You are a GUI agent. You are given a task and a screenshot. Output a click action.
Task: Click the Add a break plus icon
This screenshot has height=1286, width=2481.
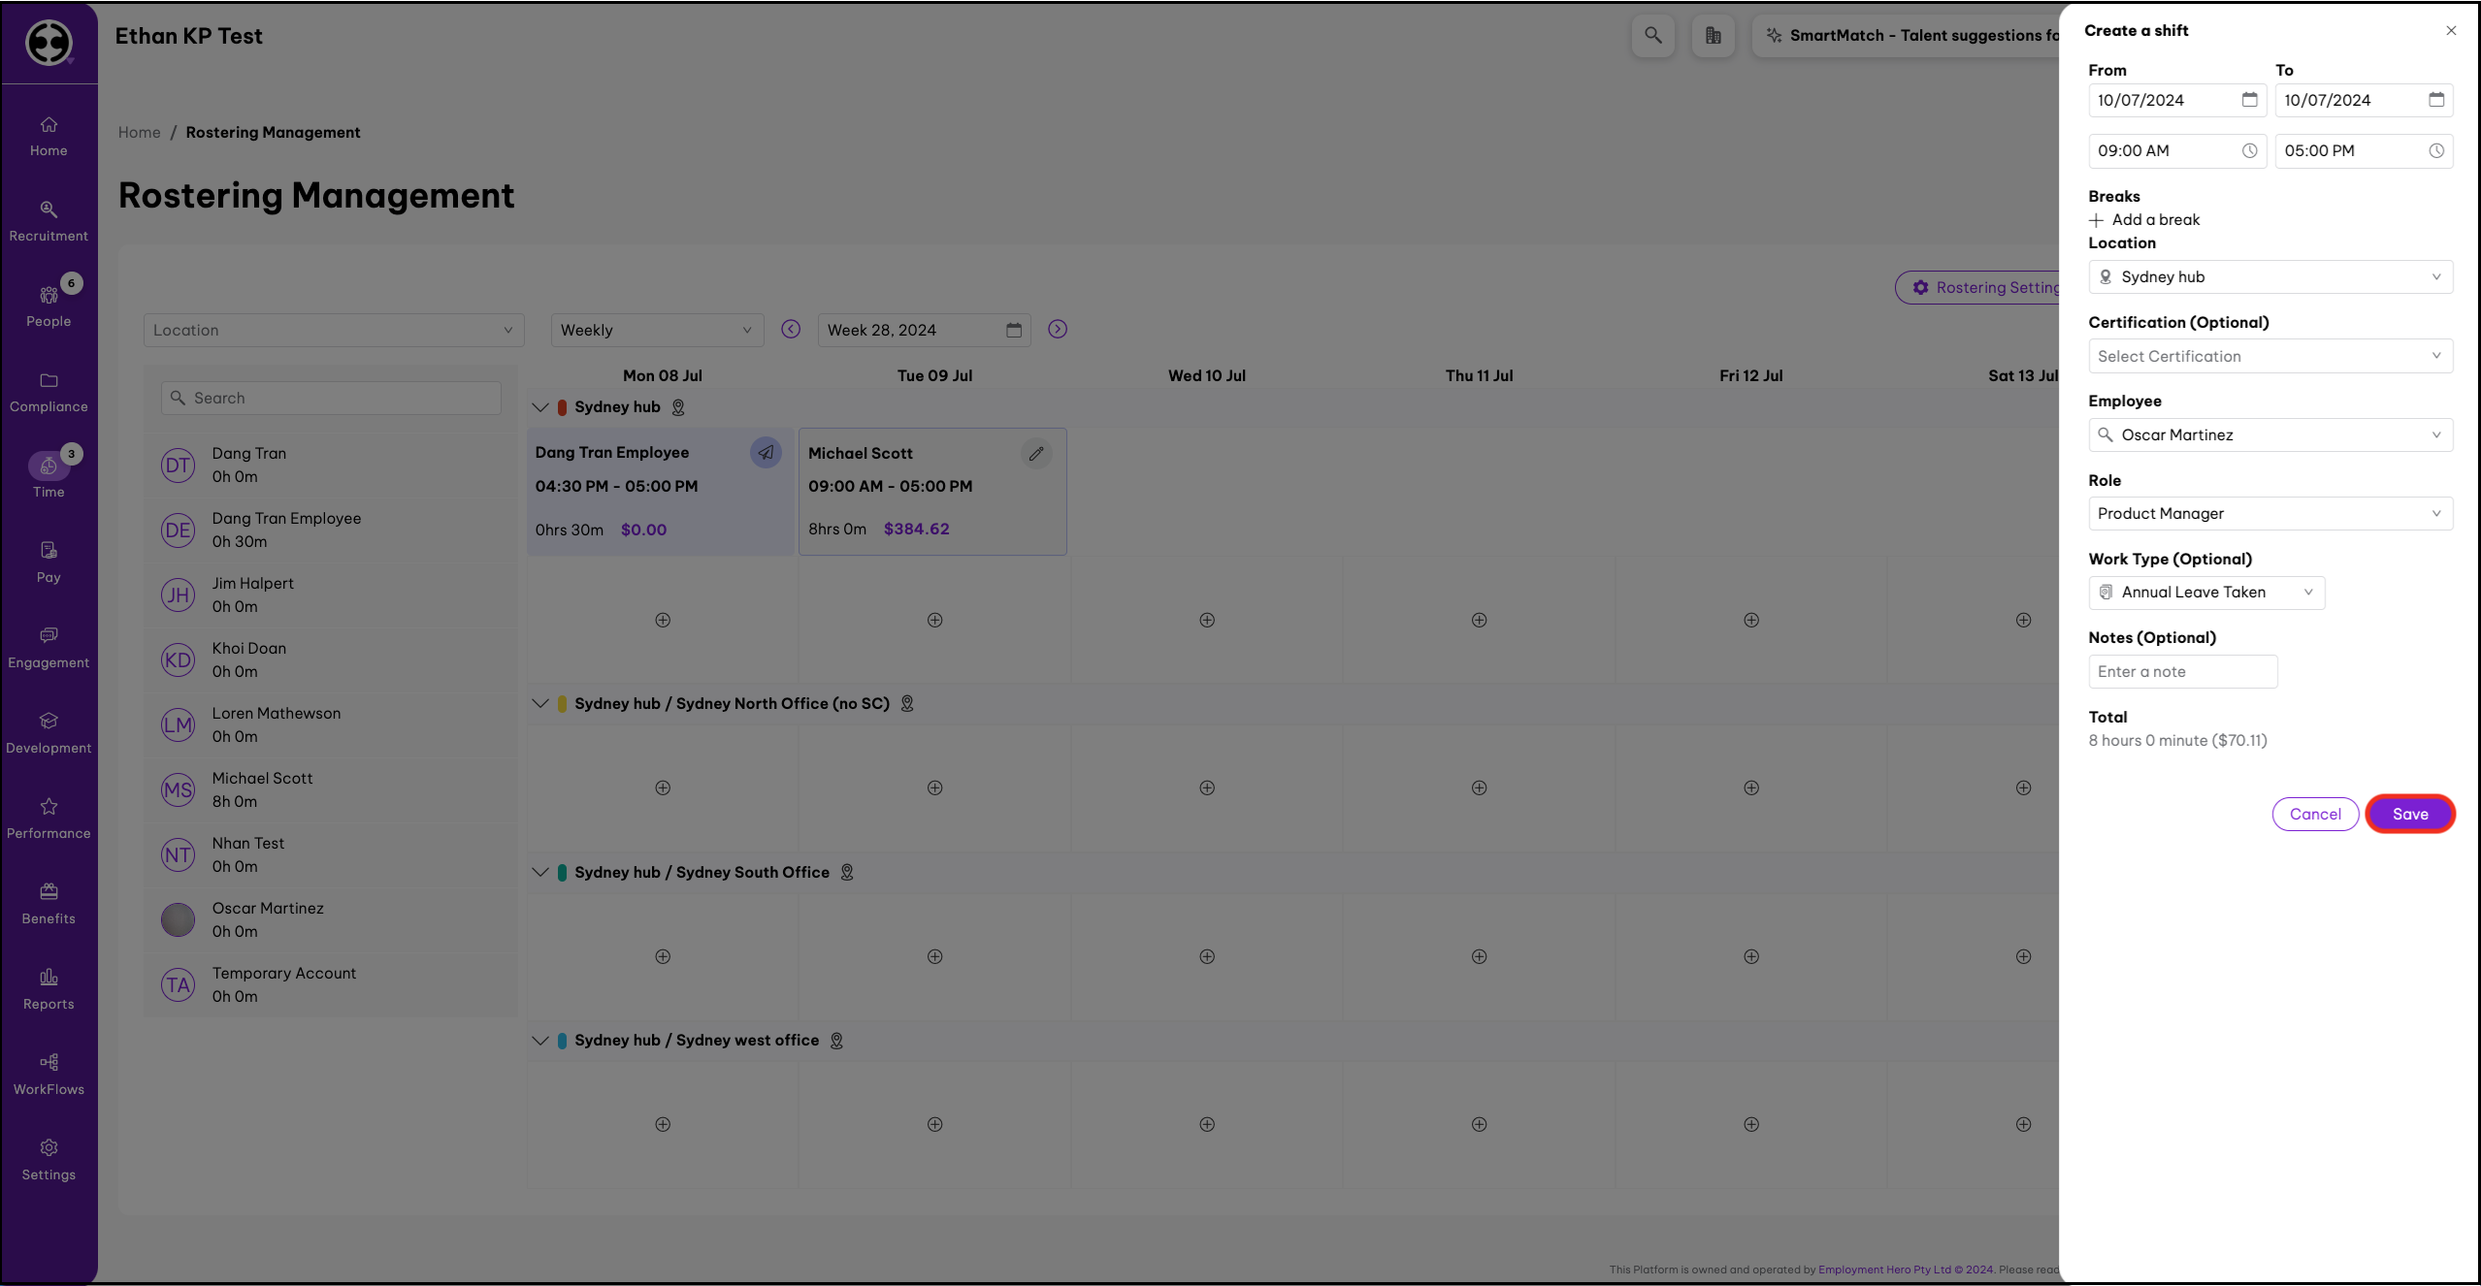coord(2096,220)
